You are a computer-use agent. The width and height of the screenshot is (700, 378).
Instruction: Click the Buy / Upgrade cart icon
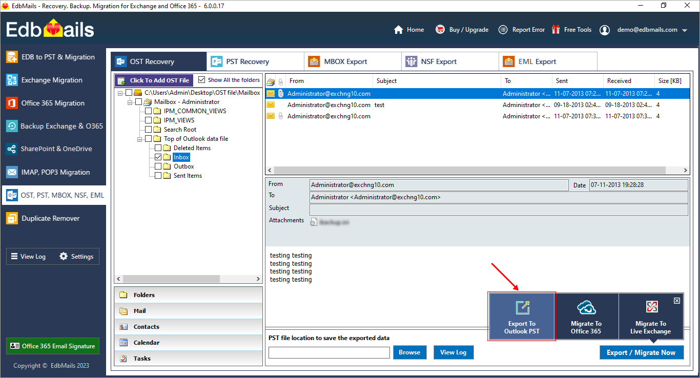tap(440, 30)
